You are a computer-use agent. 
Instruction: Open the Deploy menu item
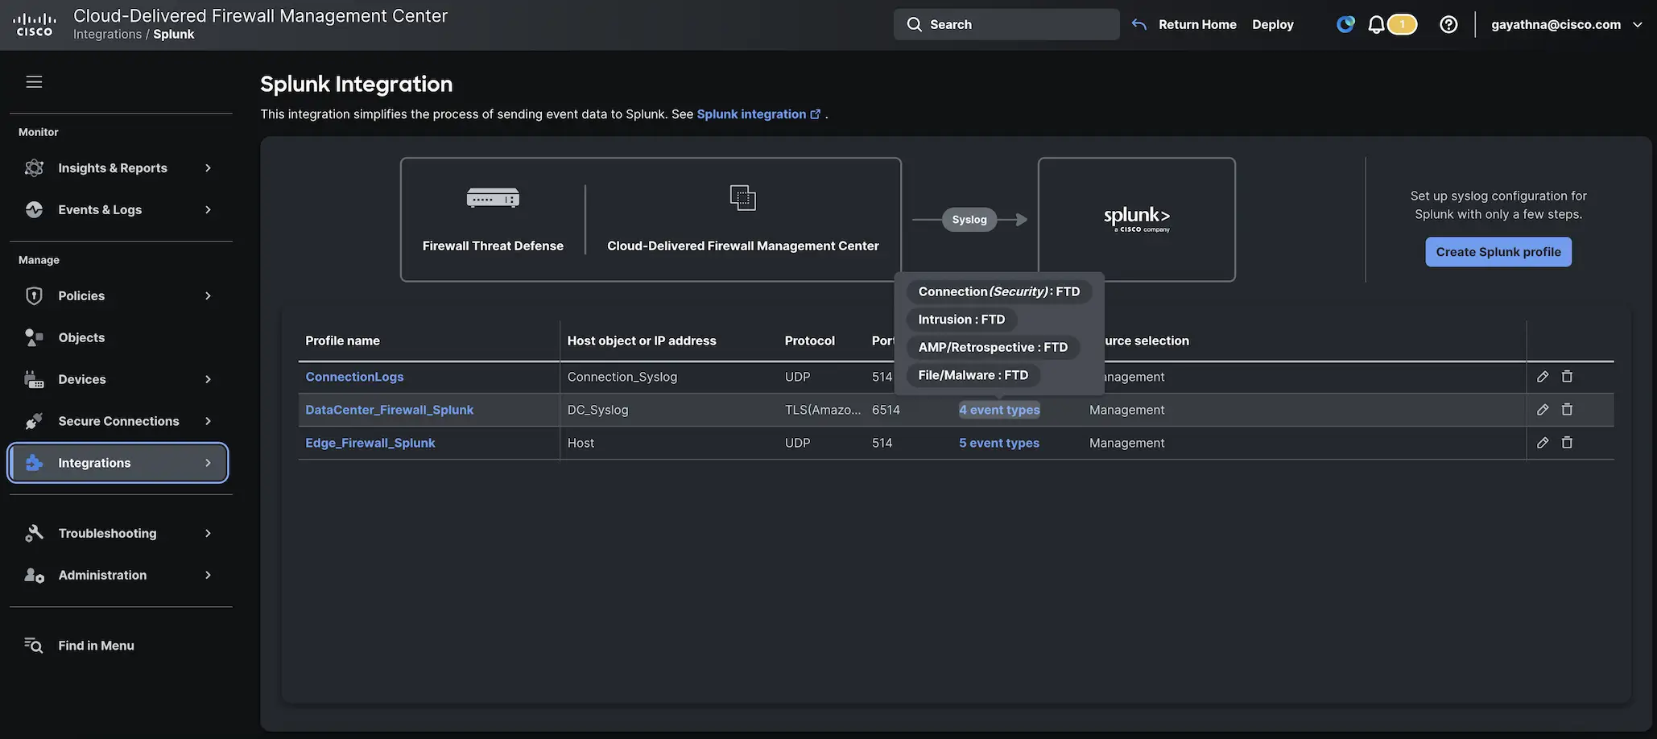(x=1272, y=23)
